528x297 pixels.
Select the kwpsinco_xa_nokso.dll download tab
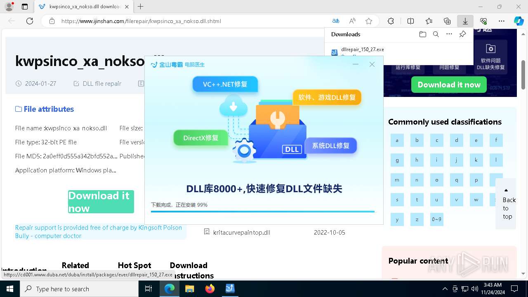84,7
